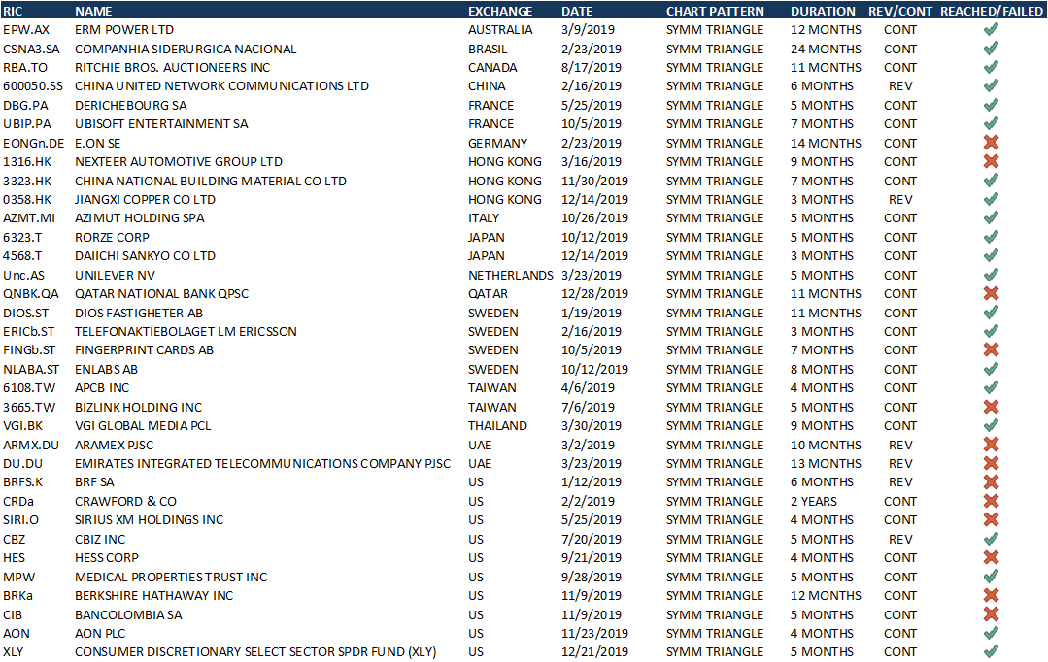Click the 600050.SS ticker cell
Image resolution: width=1048 pixels, height=662 pixels.
(32, 86)
